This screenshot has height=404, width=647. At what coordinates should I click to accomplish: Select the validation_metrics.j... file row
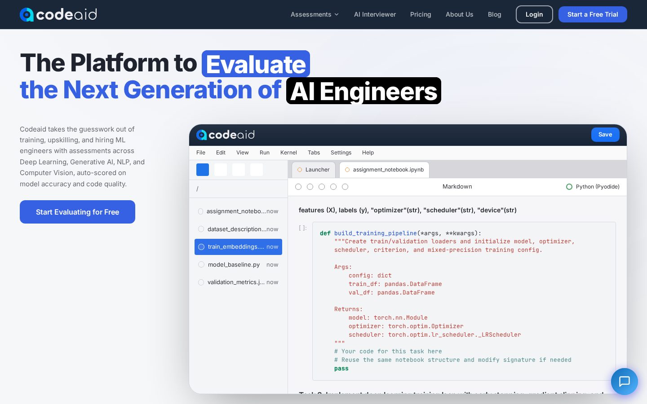(238, 282)
